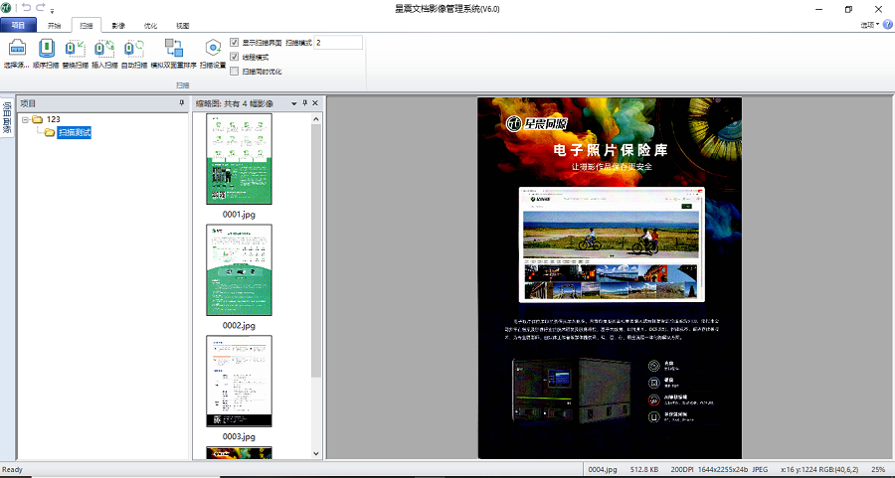Select the 123 tree item
The height and width of the screenshot is (478, 895).
54,119
